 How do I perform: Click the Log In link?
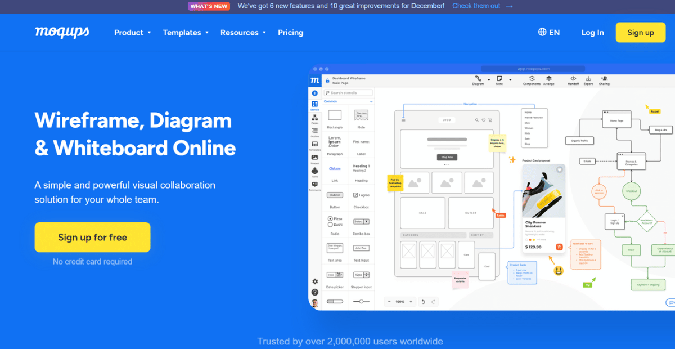pos(593,33)
